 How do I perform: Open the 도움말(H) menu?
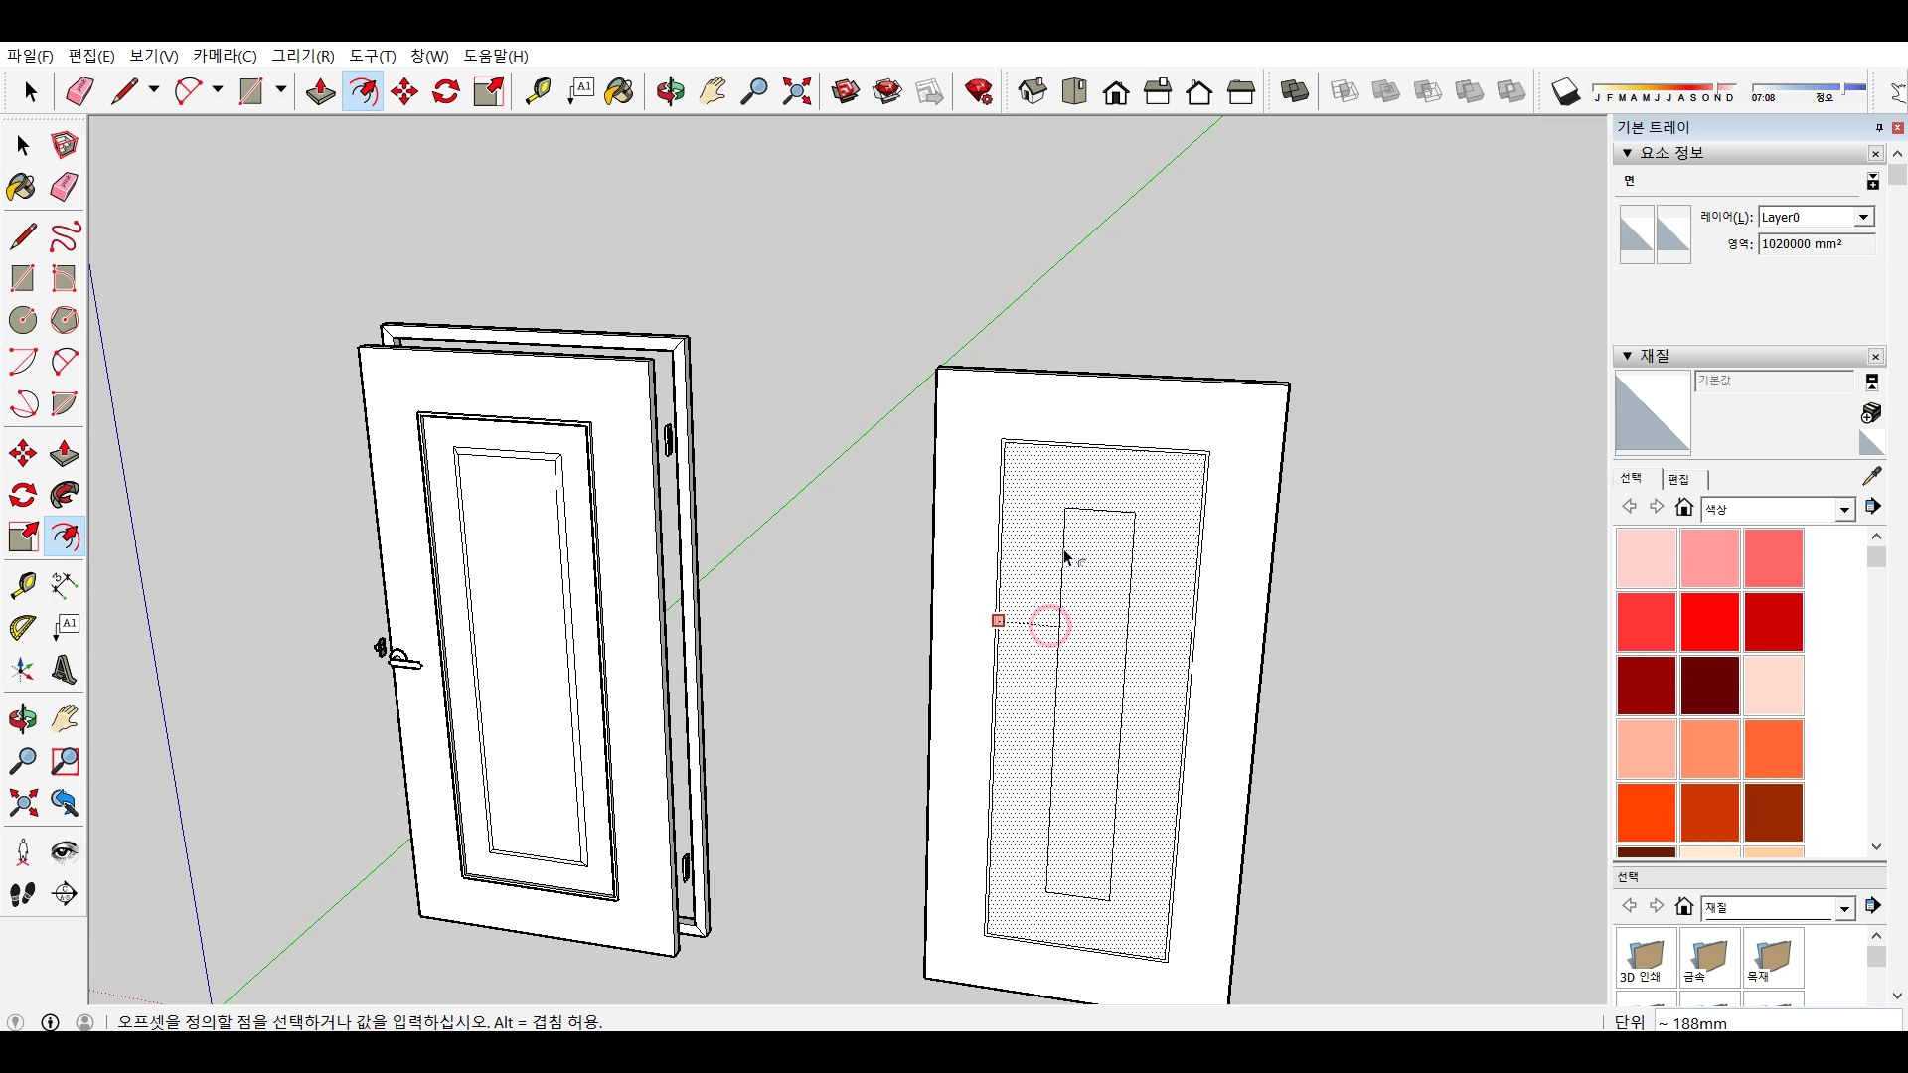(495, 57)
